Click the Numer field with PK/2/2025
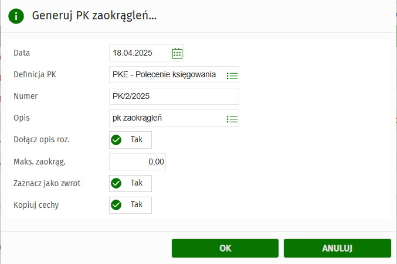The width and height of the screenshot is (397, 264). [x=174, y=97]
